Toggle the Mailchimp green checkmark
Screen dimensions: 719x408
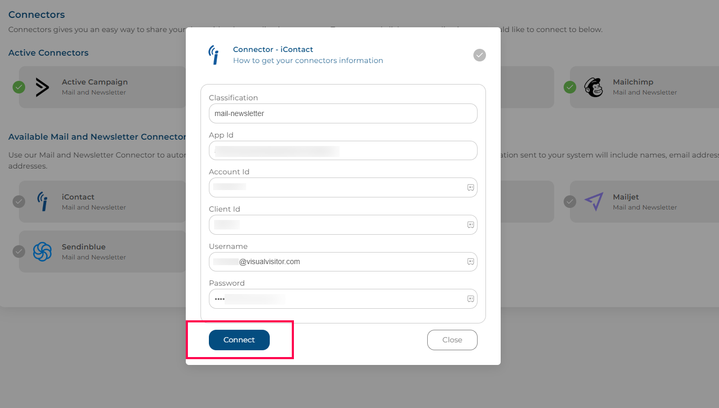coord(570,87)
